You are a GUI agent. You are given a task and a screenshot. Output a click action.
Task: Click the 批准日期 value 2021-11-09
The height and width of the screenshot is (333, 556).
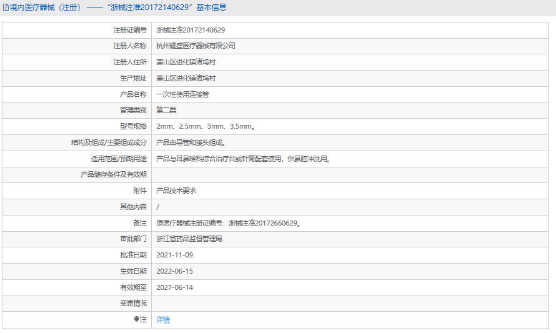[174, 255]
